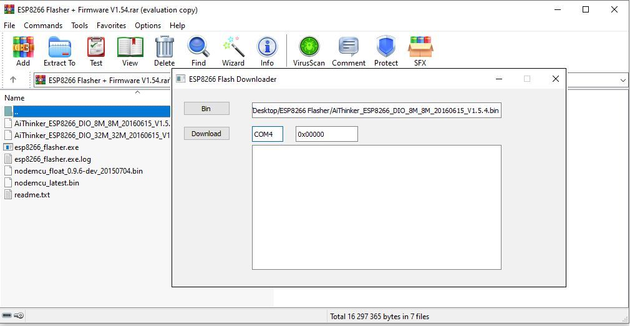The height and width of the screenshot is (326, 630).
Task: Click the key icon in status bar
Action: click(19, 315)
